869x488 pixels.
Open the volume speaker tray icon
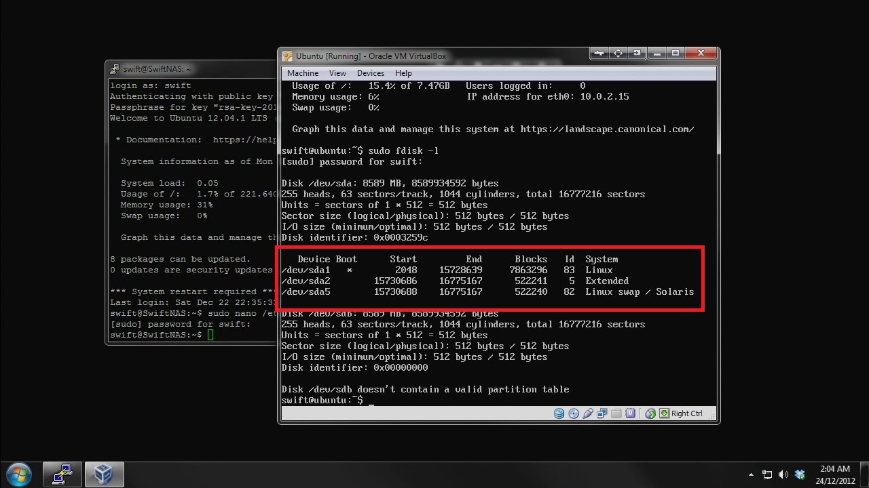tap(783, 474)
